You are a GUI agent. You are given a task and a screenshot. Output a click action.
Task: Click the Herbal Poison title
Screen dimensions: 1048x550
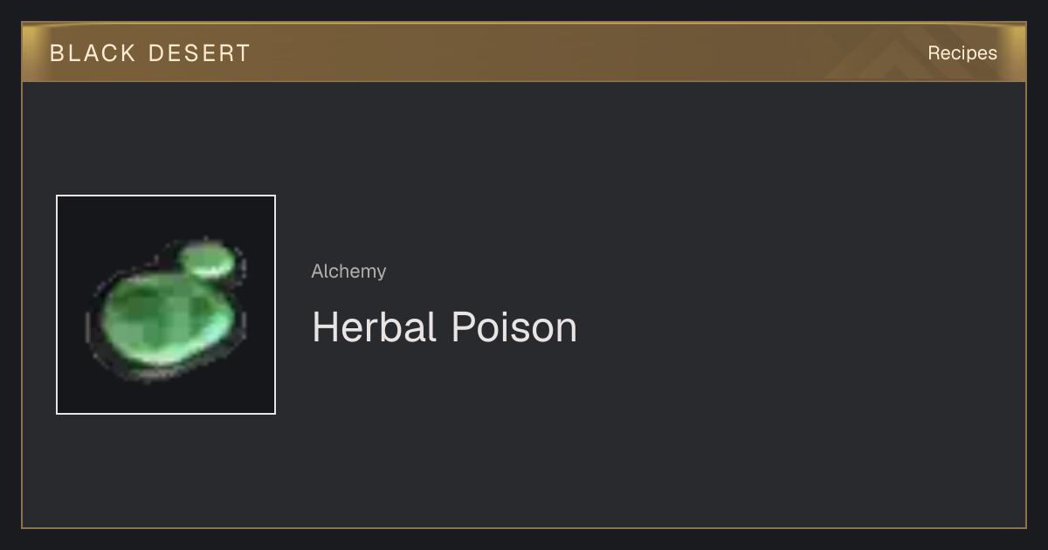(x=445, y=327)
